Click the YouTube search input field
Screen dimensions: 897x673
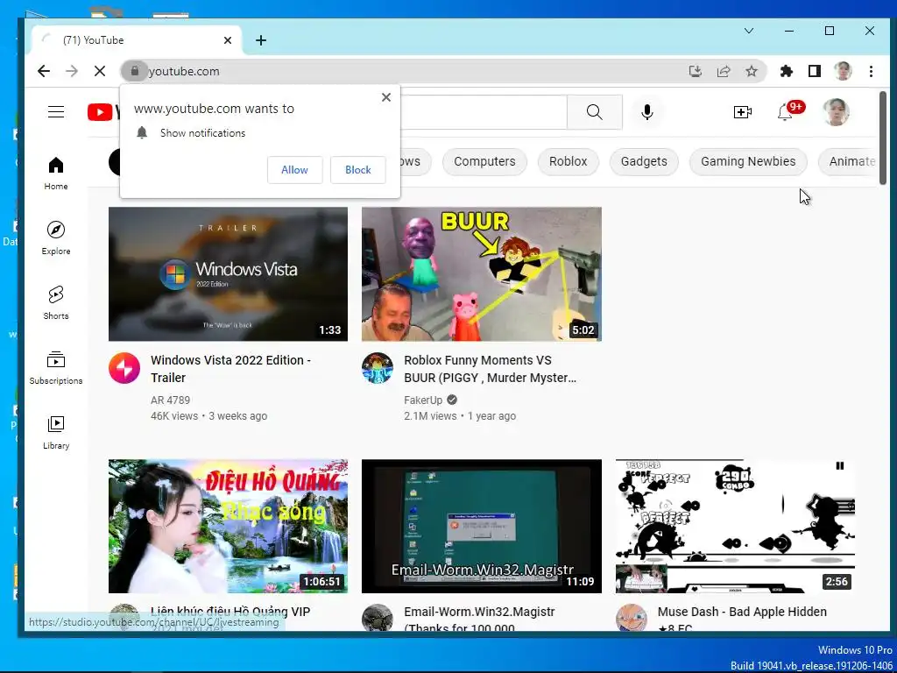point(483,111)
